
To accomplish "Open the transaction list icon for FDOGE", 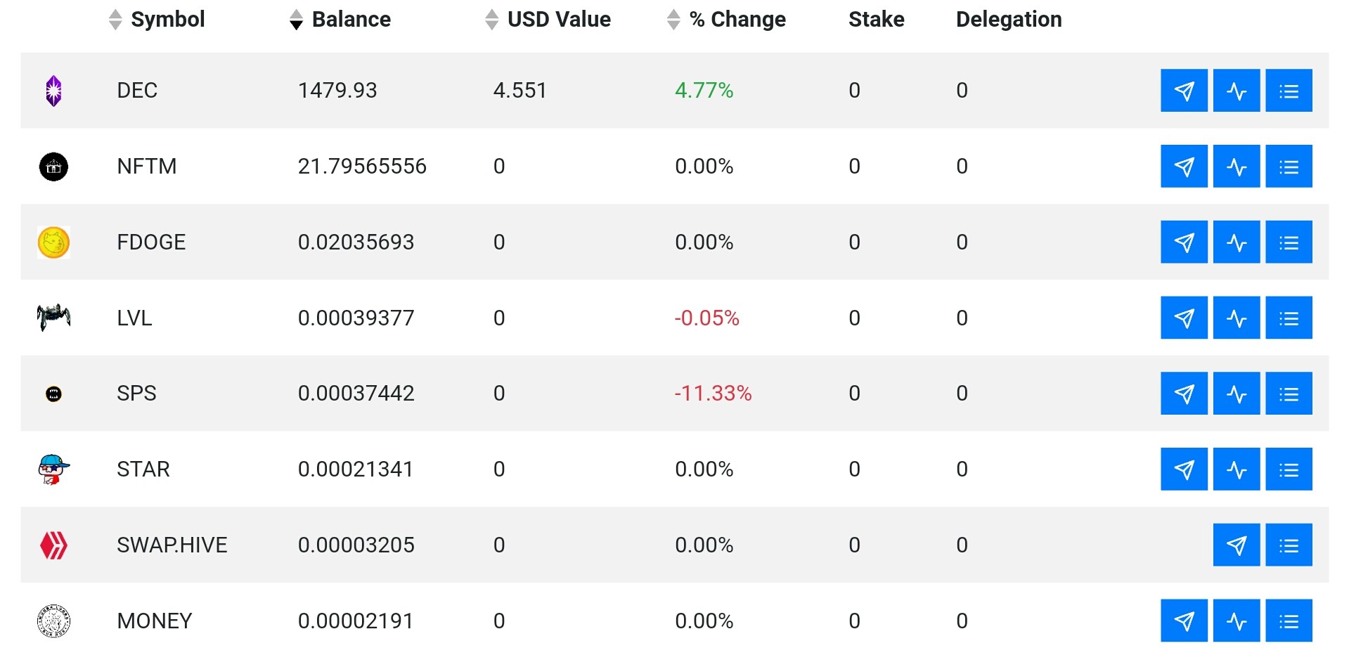I will pos(1289,242).
